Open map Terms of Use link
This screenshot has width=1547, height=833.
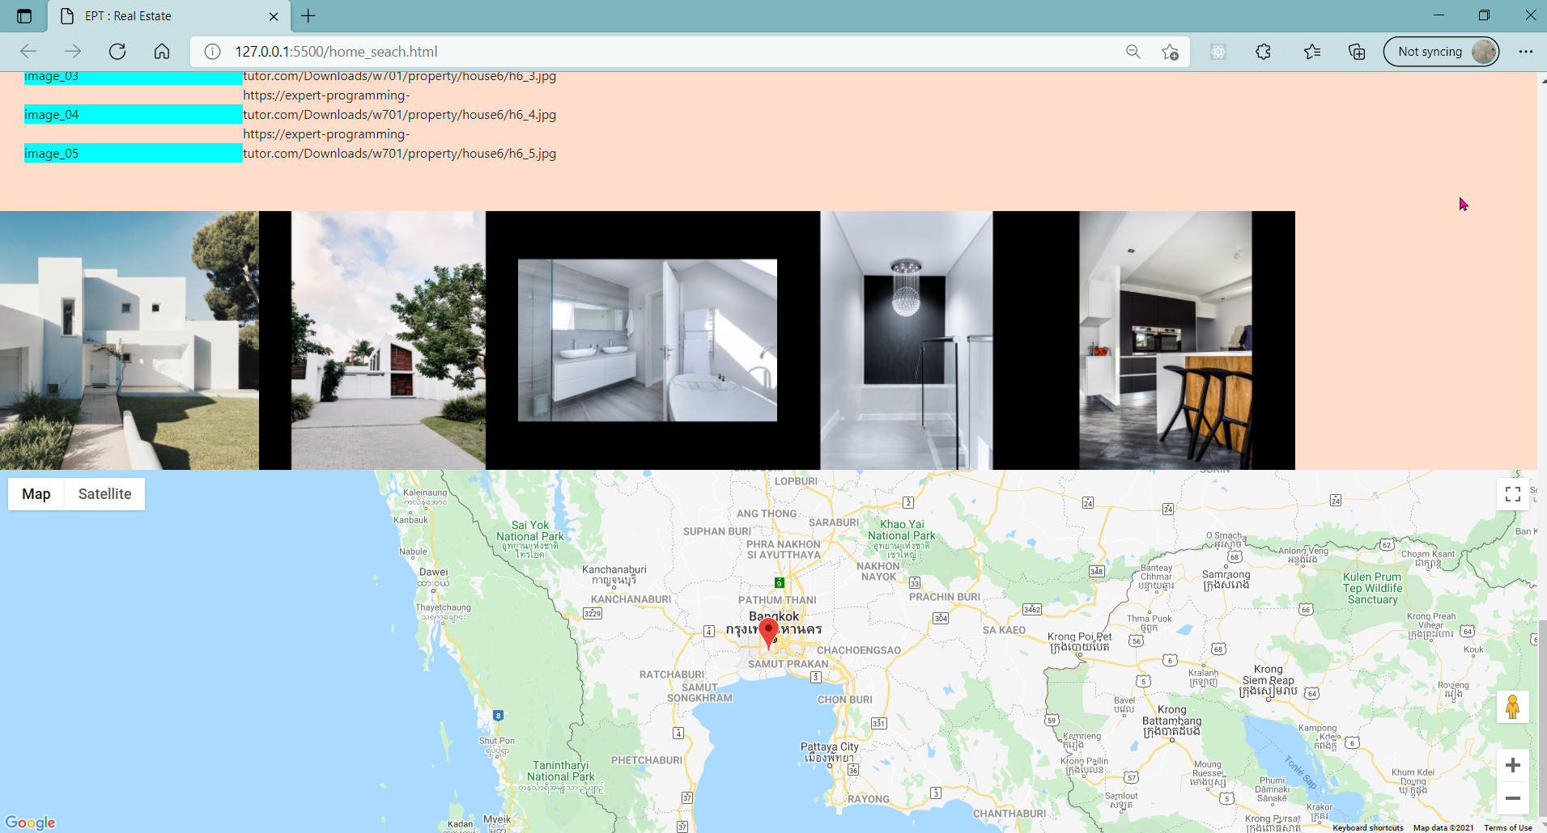(1507, 827)
